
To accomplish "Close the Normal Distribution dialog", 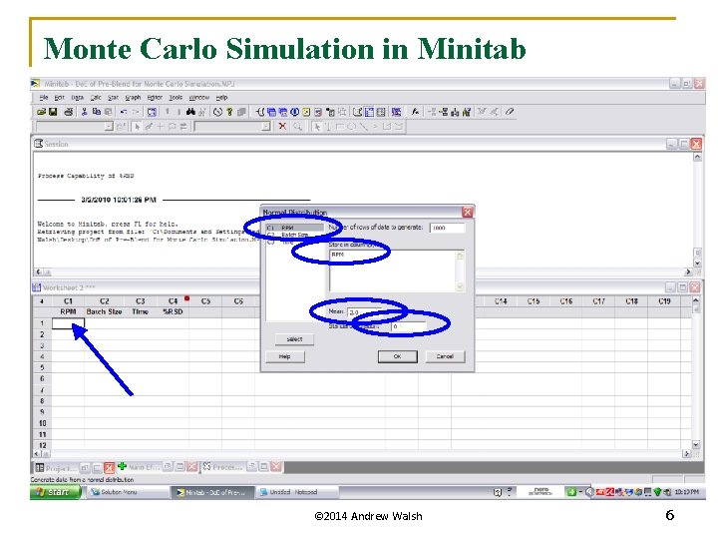I will pyautogui.click(x=467, y=212).
